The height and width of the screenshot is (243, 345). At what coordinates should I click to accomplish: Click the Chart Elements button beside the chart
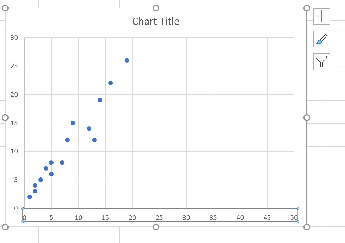click(x=321, y=16)
